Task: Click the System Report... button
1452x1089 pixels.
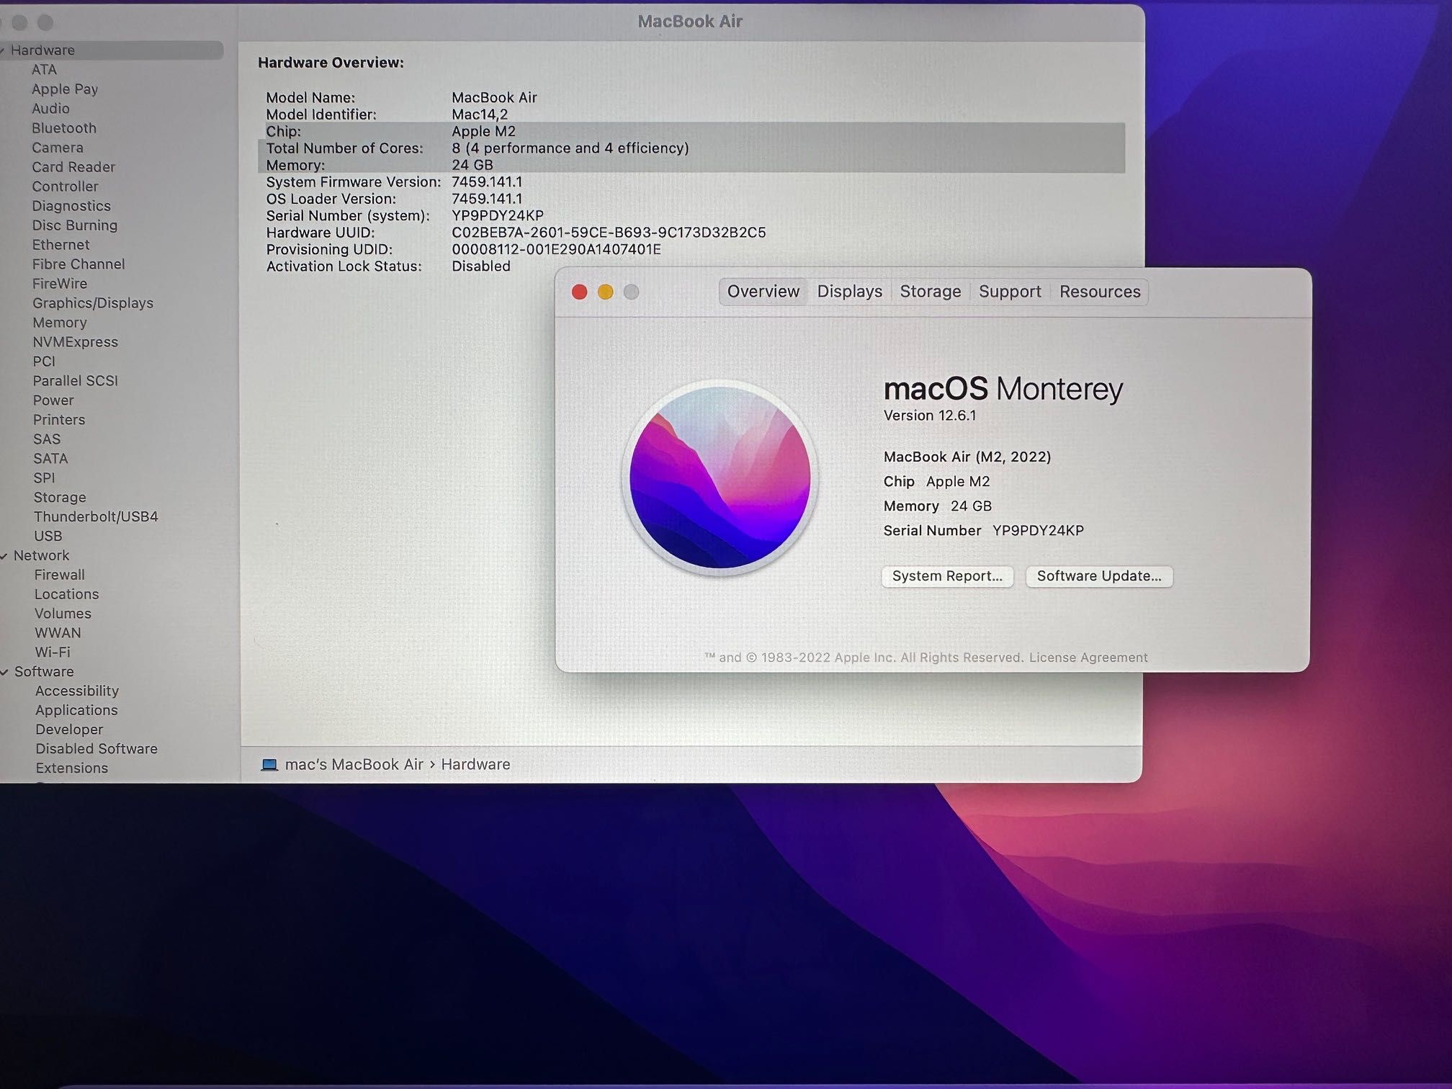Action: pyautogui.click(x=947, y=576)
